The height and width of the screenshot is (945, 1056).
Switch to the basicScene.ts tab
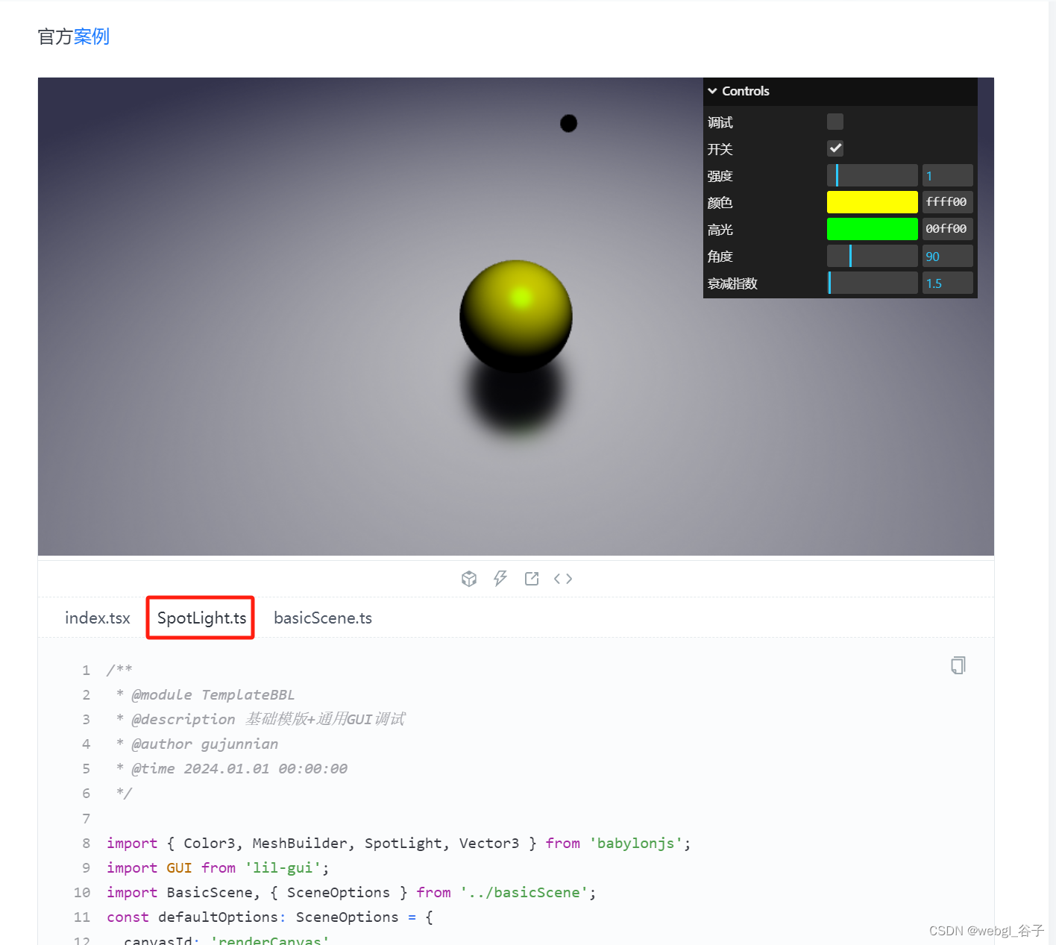pyautogui.click(x=322, y=618)
